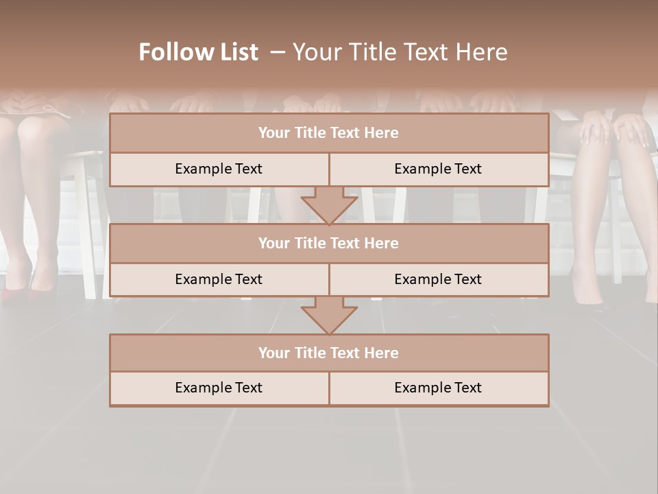
Task: Click the top block's left Example Text cell
Action: click(x=219, y=169)
